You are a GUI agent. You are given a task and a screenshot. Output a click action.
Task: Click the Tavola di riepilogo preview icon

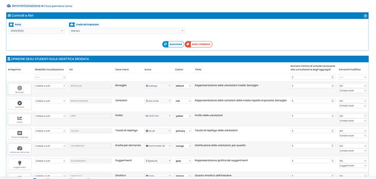coord(20,133)
